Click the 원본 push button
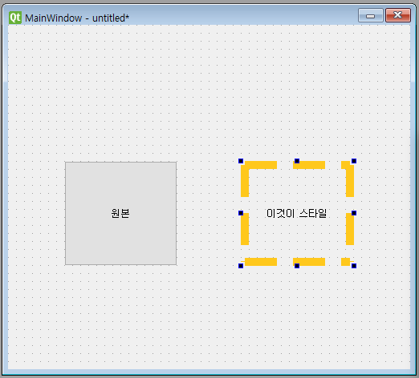The image size is (419, 378). (x=120, y=213)
